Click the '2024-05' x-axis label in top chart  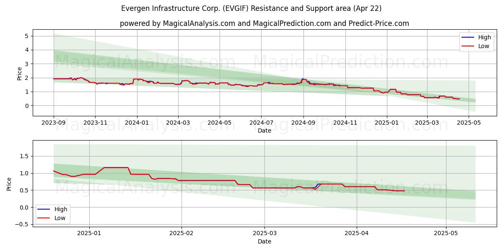click(220, 123)
